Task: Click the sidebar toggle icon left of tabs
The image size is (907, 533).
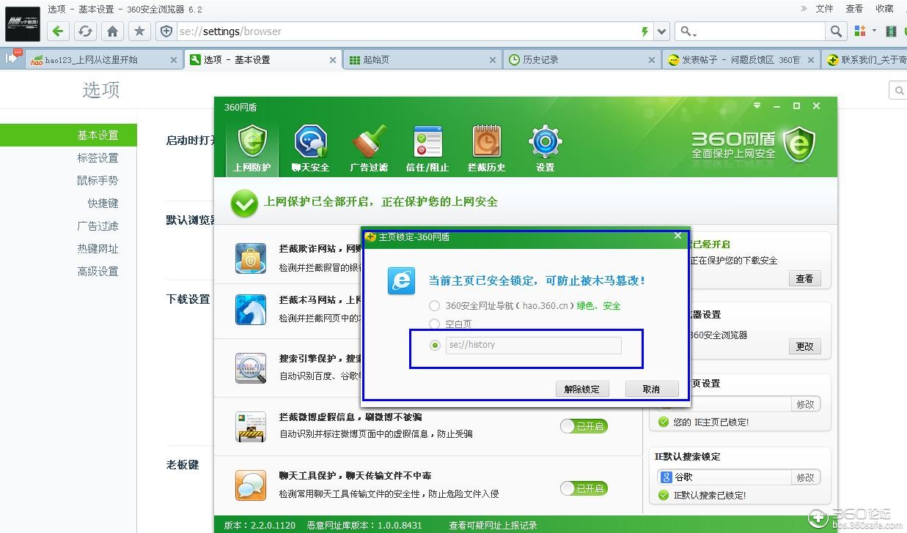Action: coord(12,58)
